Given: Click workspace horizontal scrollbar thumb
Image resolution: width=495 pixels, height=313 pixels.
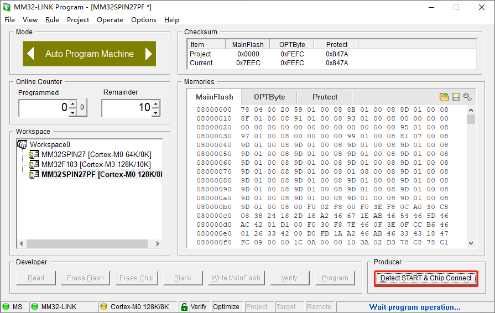Looking at the screenshot, I should [87, 243].
